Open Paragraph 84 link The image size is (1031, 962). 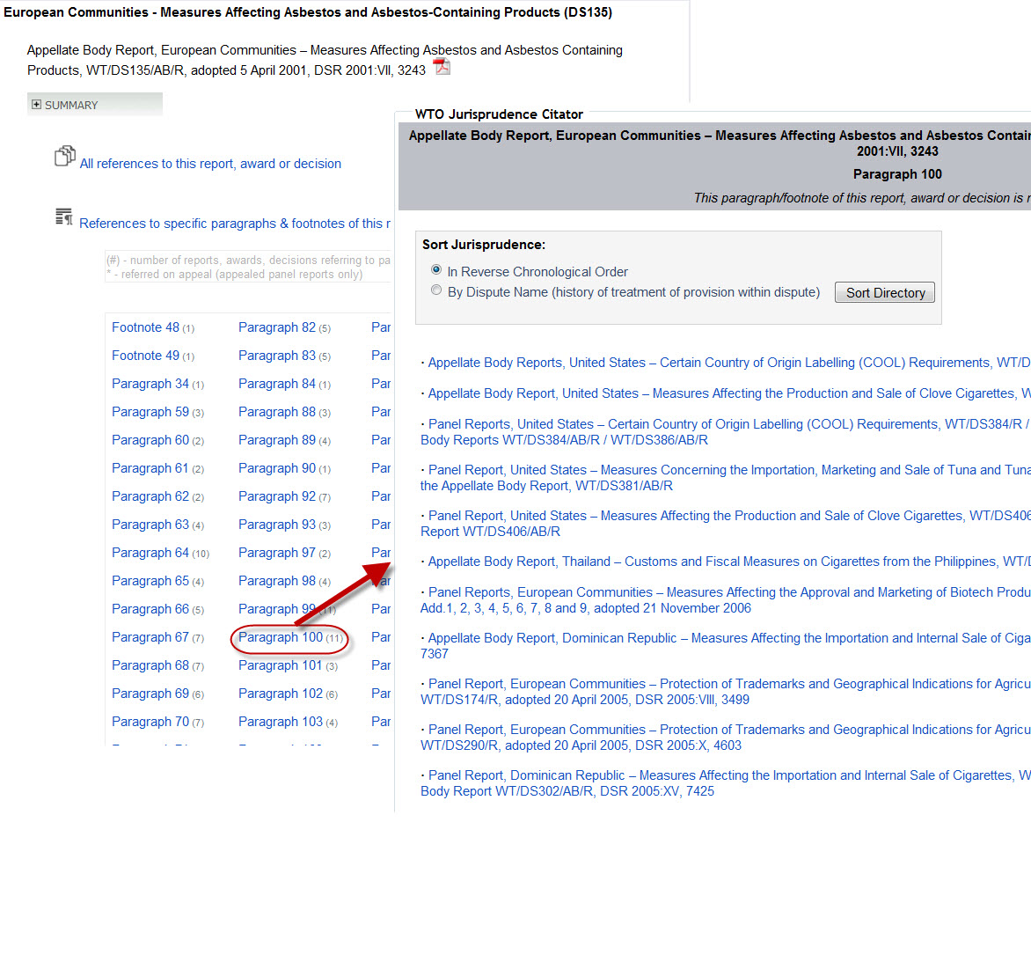click(x=277, y=385)
